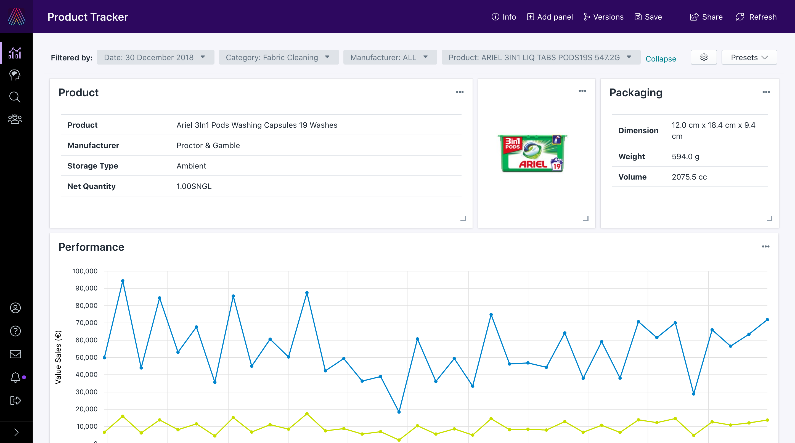Open the Presets dropdown
This screenshot has width=795, height=443.
(749, 57)
